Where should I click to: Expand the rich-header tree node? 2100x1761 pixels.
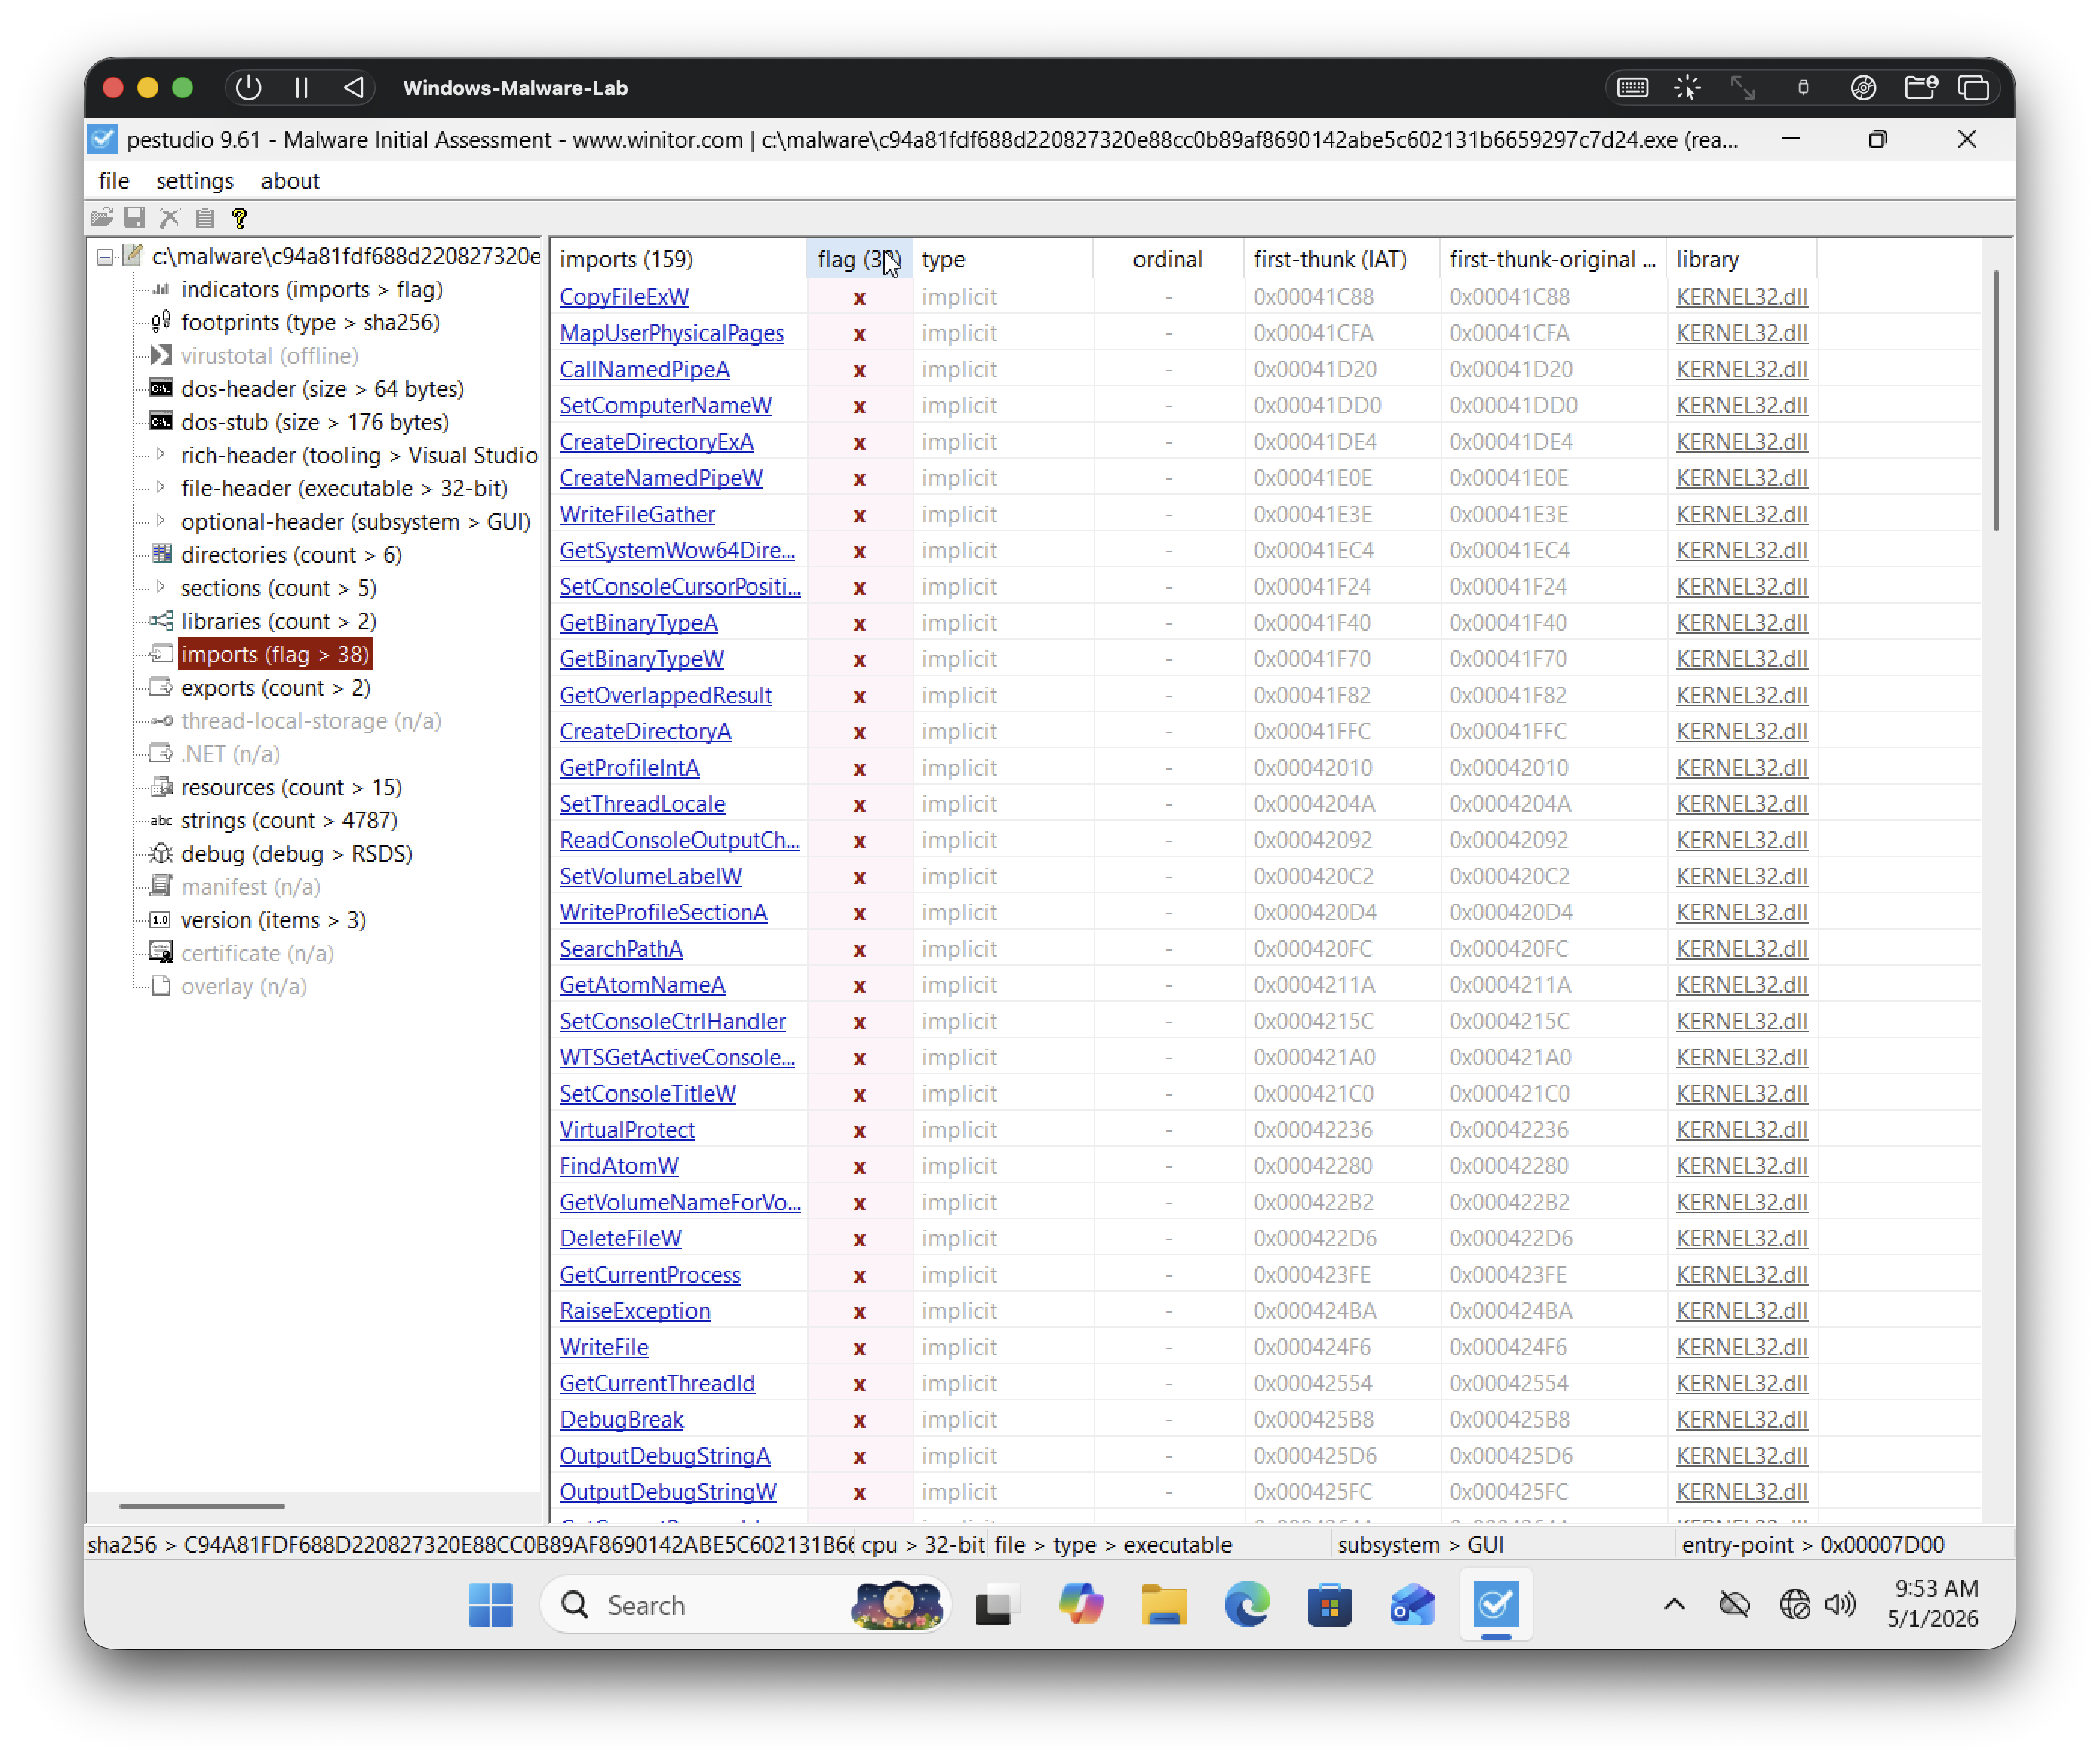[161, 455]
